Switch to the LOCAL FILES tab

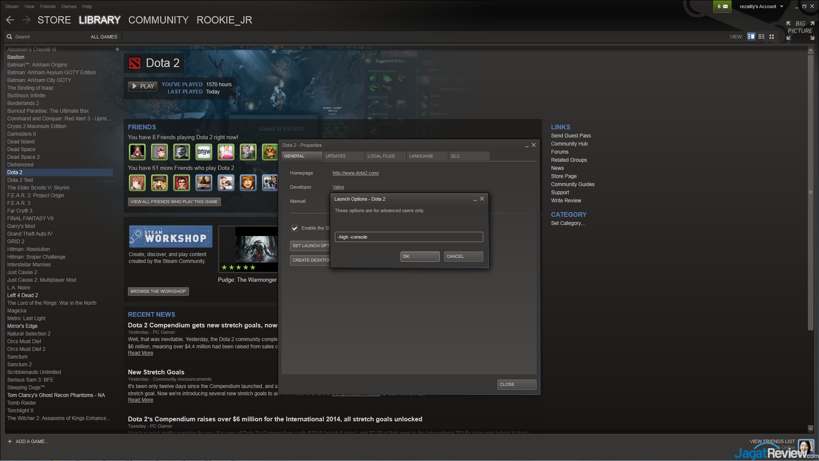coord(381,156)
